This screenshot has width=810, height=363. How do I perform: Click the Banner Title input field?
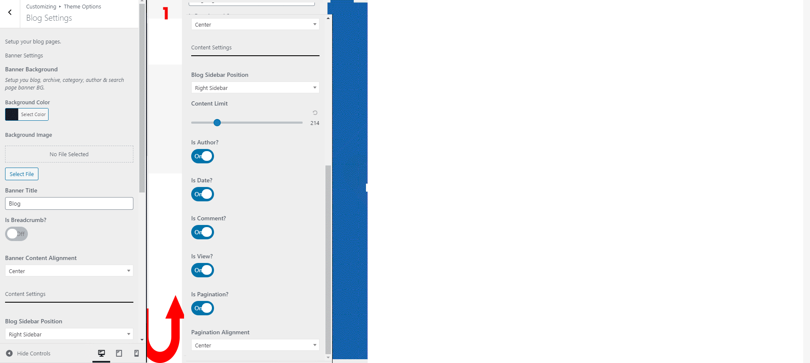[x=69, y=203]
